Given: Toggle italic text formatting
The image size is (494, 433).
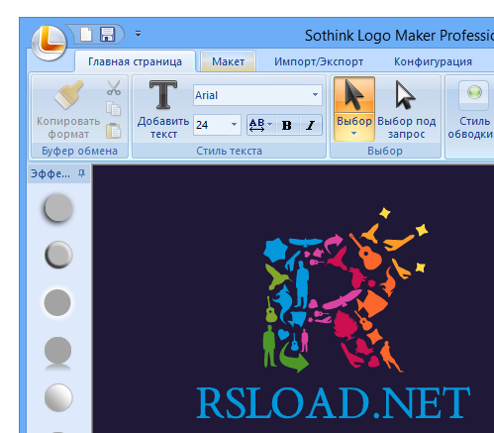Looking at the screenshot, I should click(x=310, y=125).
